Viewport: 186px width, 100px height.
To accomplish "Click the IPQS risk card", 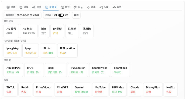I will coord(34,70).
